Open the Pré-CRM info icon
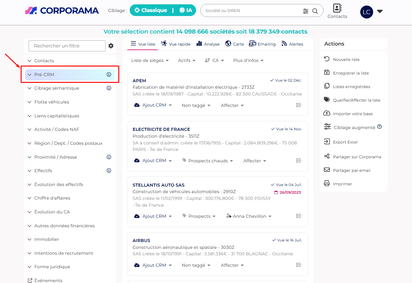This screenshot has height=283, width=412. pos(109,75)
